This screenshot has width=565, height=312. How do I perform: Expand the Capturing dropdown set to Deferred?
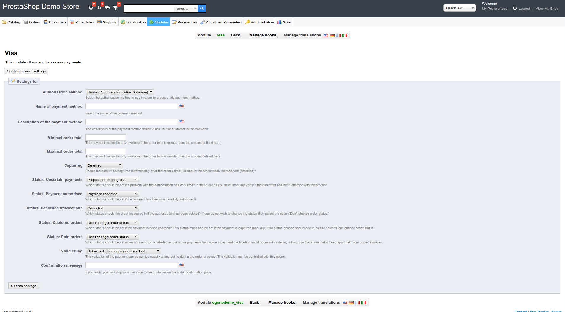pyautogui.click(x=104, y=165)
